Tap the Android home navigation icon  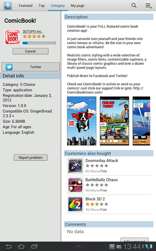click(22, 246)
